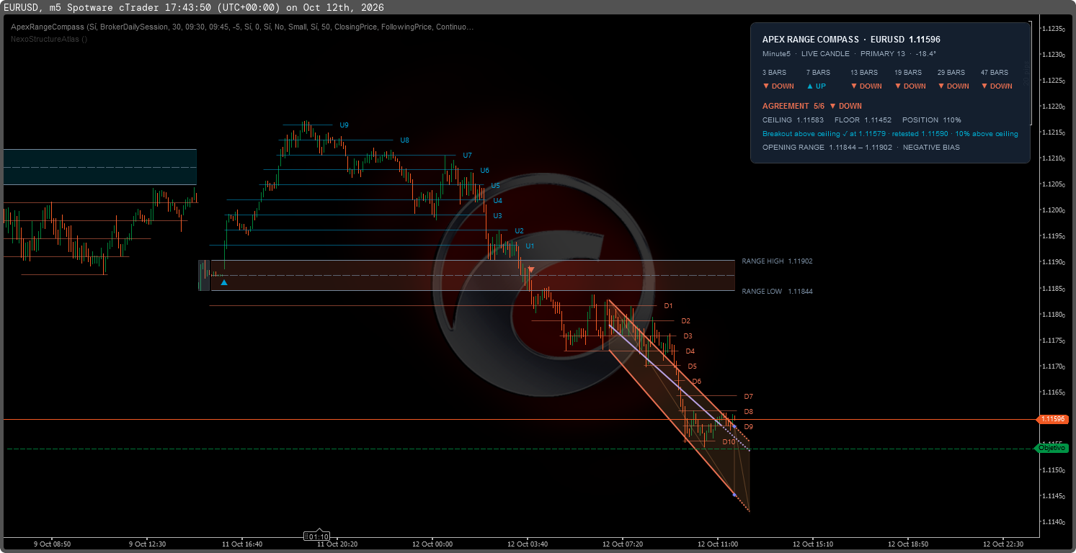Click the D6 level label
The height and width of the screenshot is (553, 1076).
(x=696, y=382)
